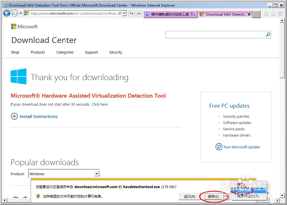Stop loading with the red X button

[139, 13]
